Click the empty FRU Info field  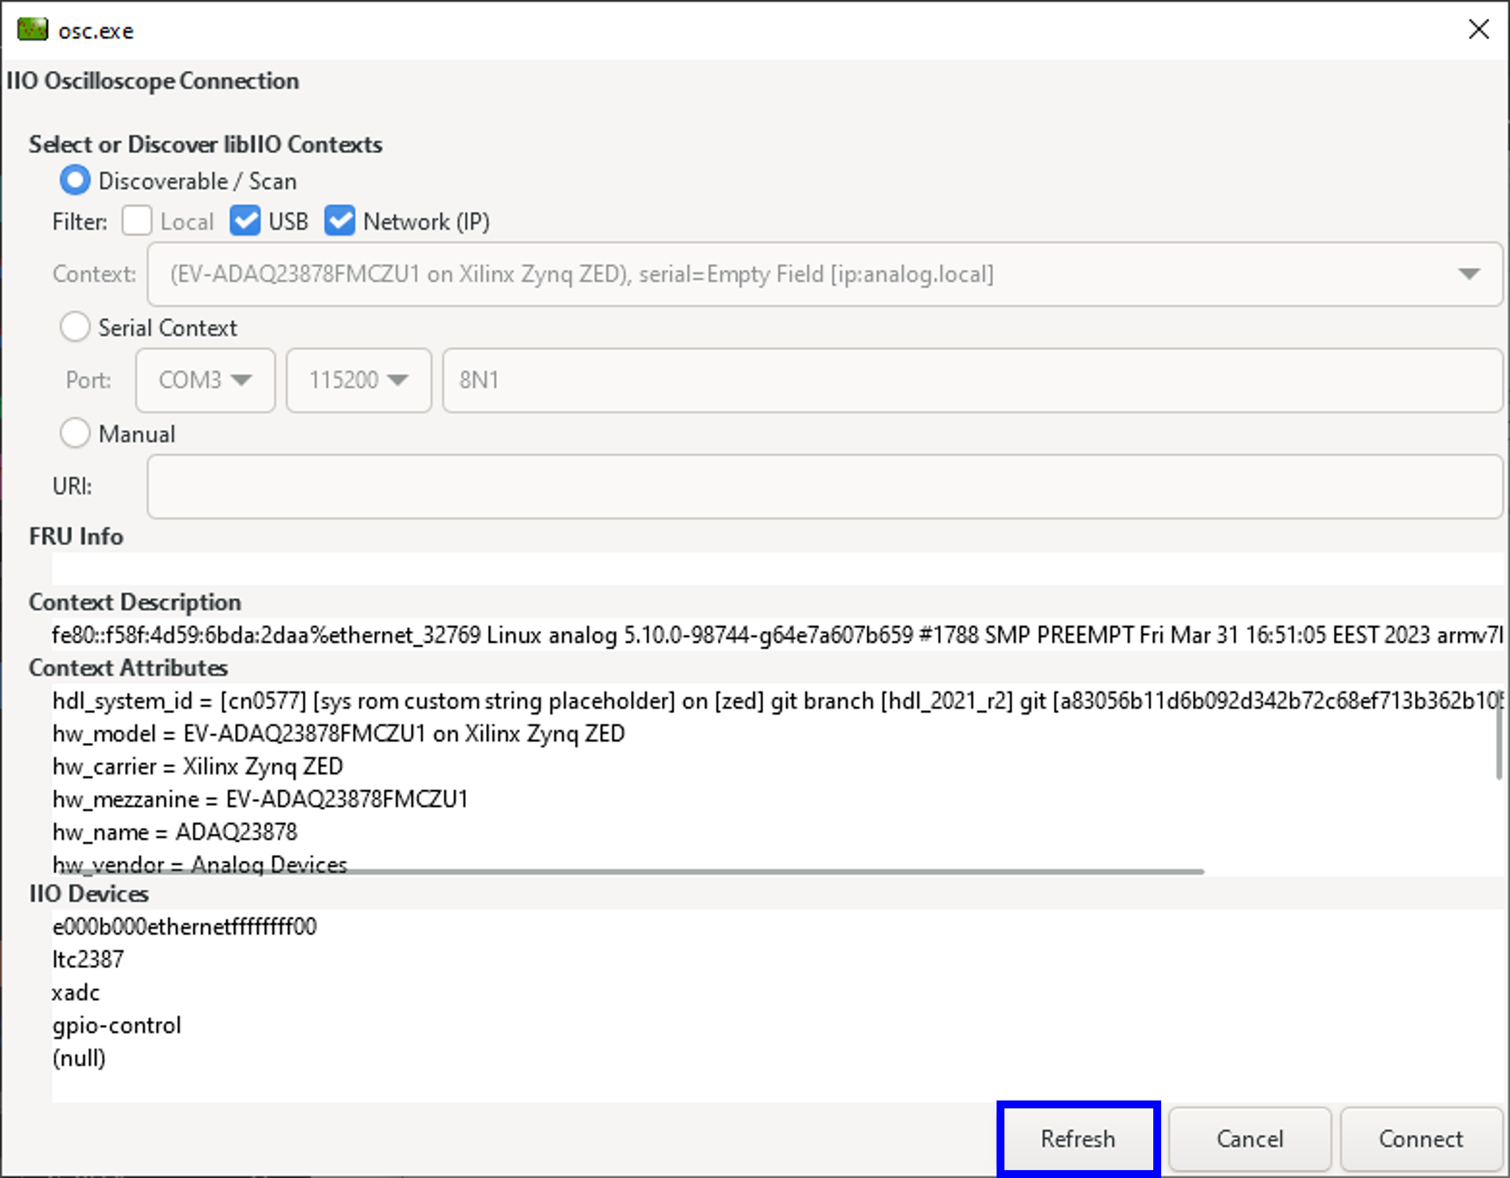click(x=778, y=568)
